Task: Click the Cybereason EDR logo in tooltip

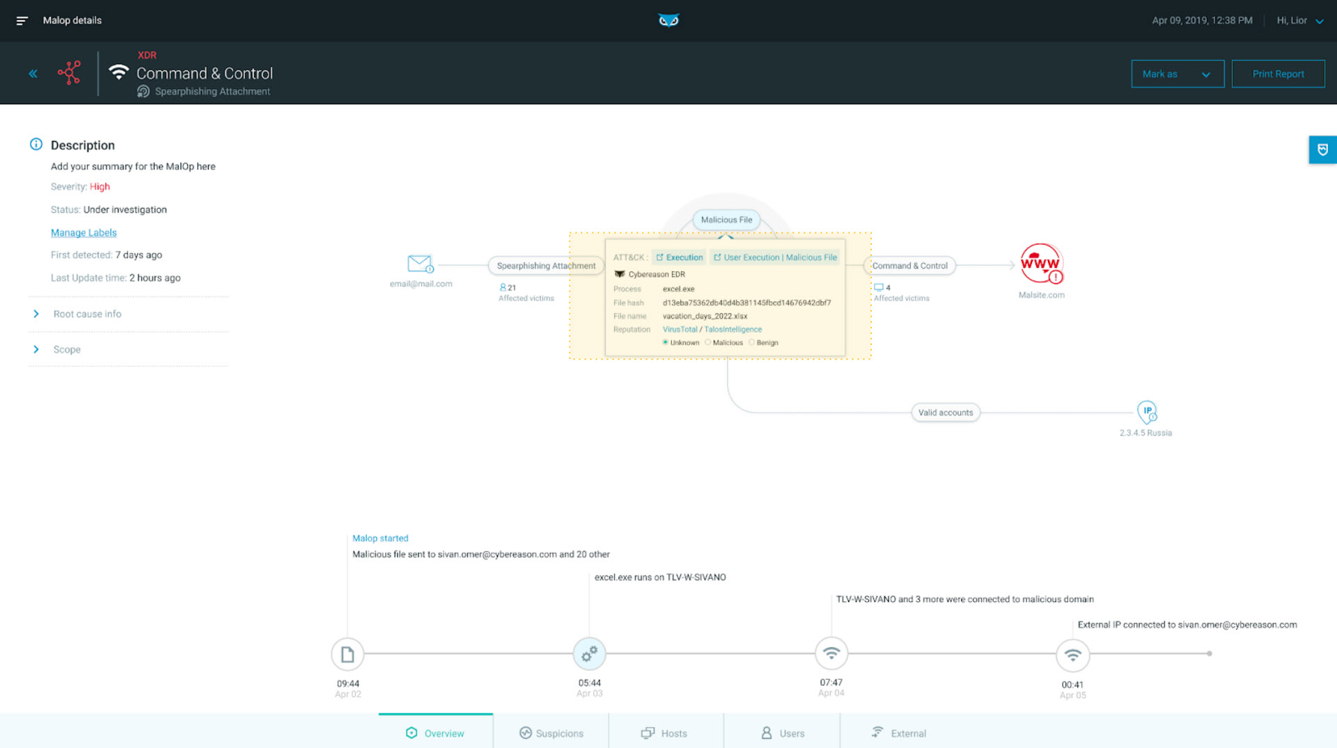Action: pos(619,274)
